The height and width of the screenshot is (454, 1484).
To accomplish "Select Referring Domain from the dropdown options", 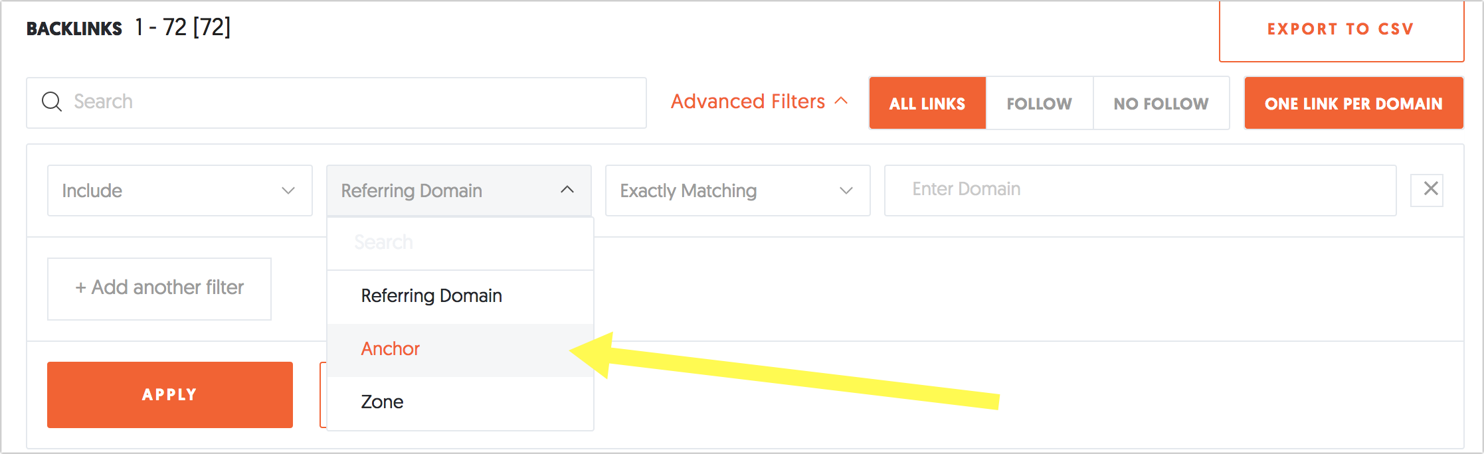I will [x=431, y=295].
